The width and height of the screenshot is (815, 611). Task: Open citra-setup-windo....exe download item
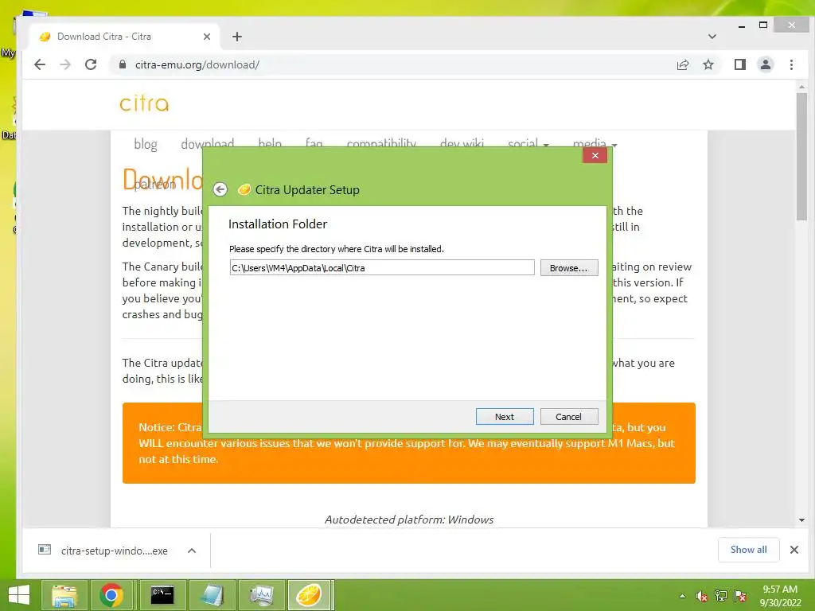click(x=104, y=551)
